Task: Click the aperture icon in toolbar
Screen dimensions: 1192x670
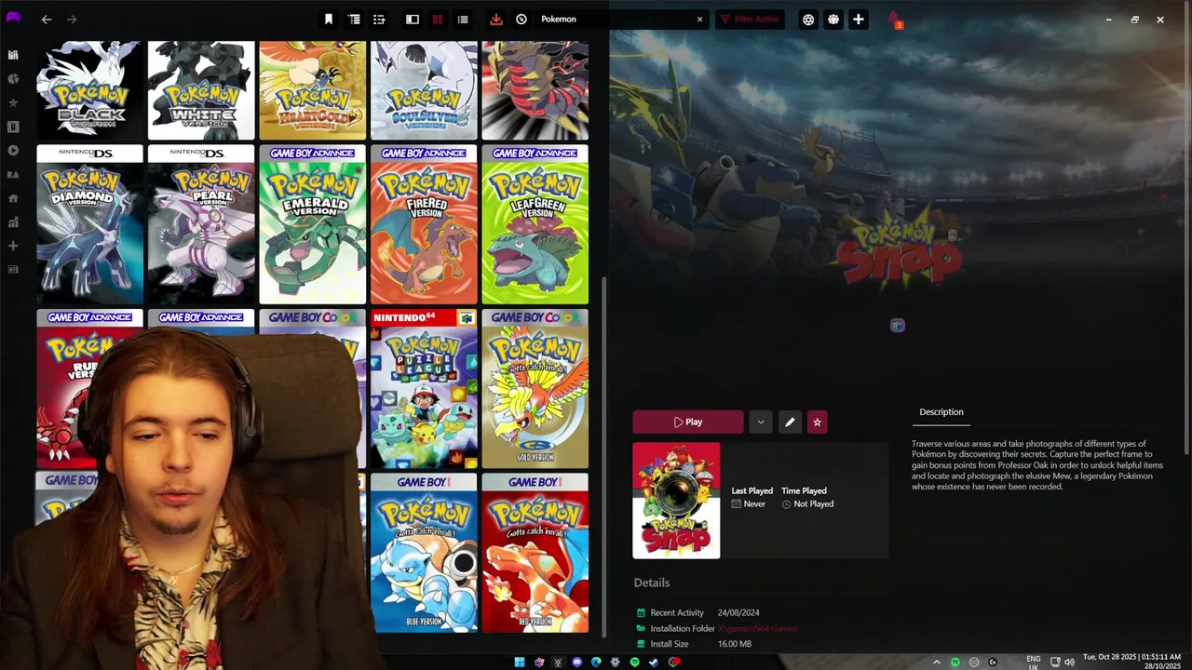Action: tap(808, 20)
